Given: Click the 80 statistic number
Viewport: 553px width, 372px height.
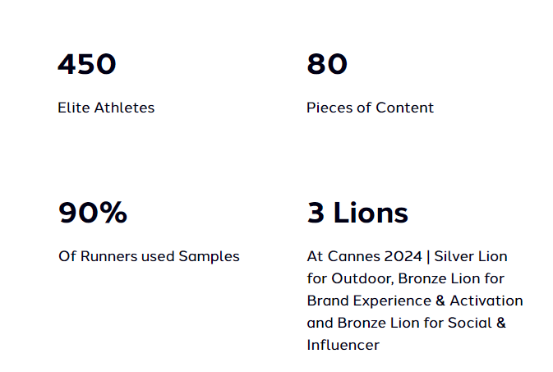Looking at the screenshot, I should 327,64.
